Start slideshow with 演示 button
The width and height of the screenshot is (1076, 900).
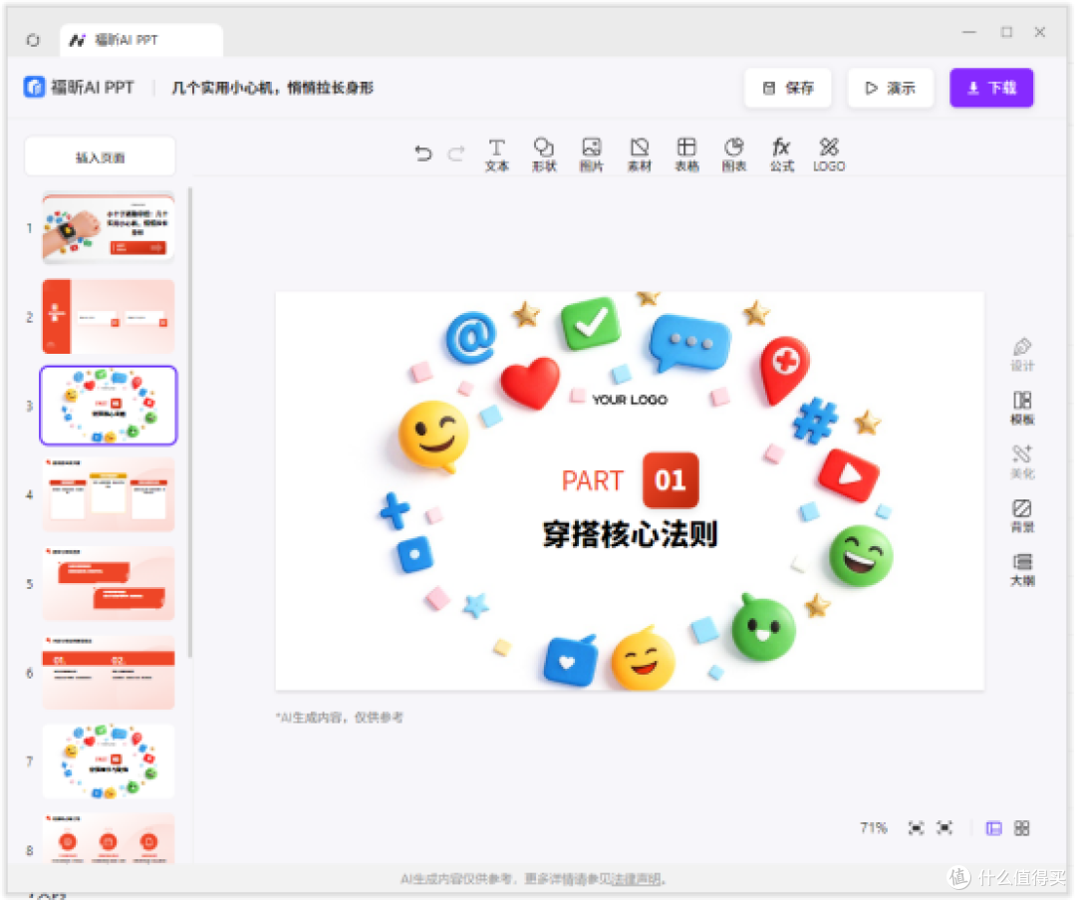[x=890, y=88]
